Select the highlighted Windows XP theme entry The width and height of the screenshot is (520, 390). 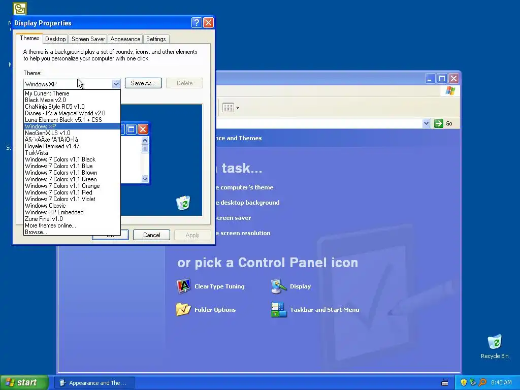click(72, 126)
